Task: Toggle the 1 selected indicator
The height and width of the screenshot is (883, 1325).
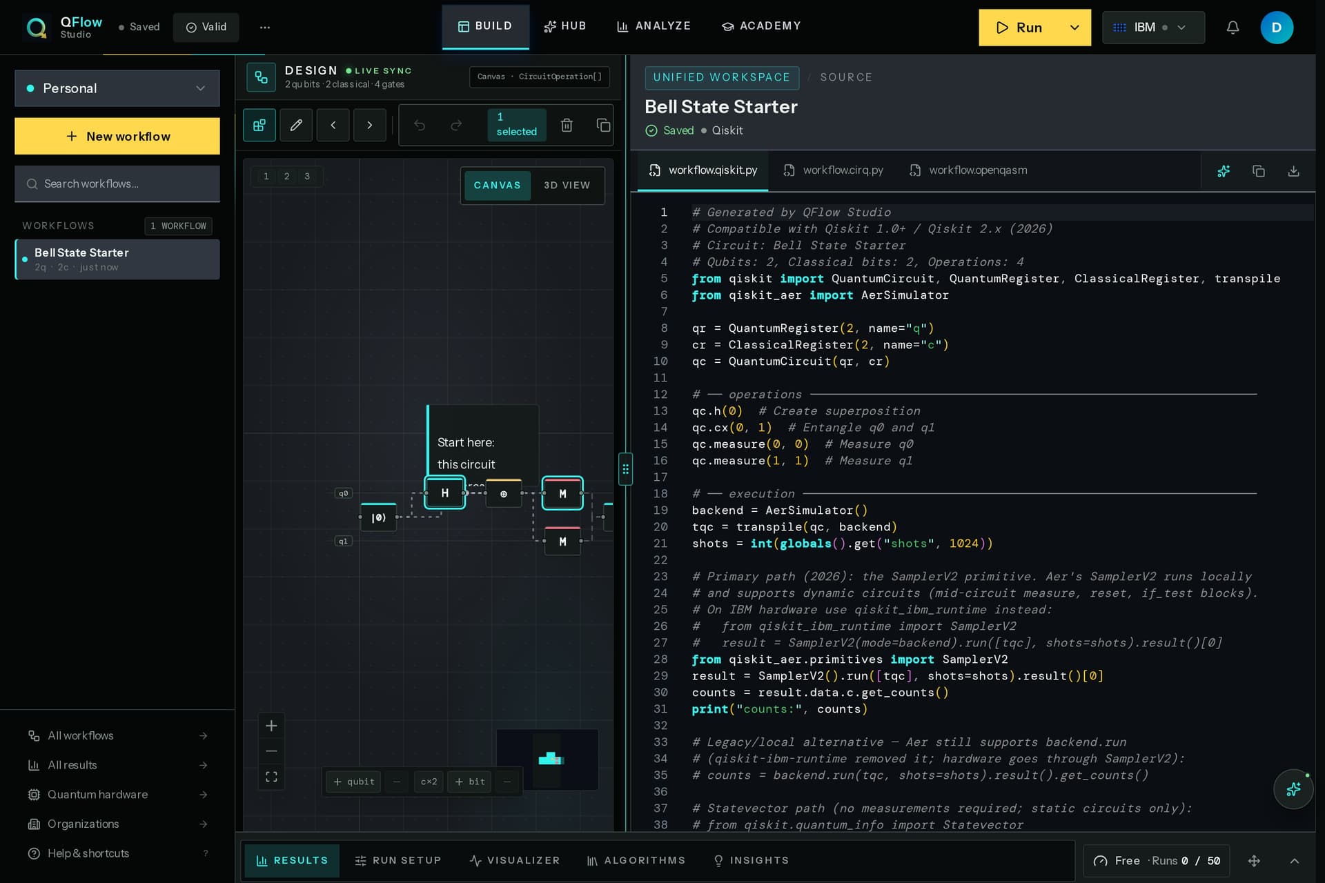Action: [516, 125]
